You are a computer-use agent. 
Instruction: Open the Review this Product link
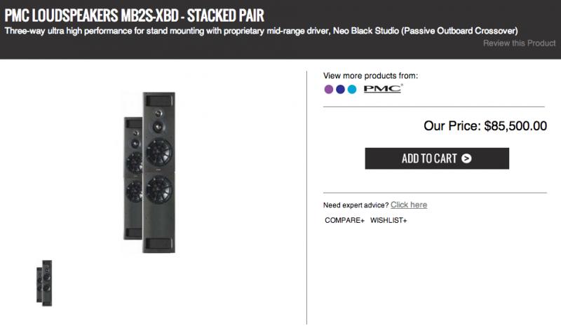click(519, 43)
